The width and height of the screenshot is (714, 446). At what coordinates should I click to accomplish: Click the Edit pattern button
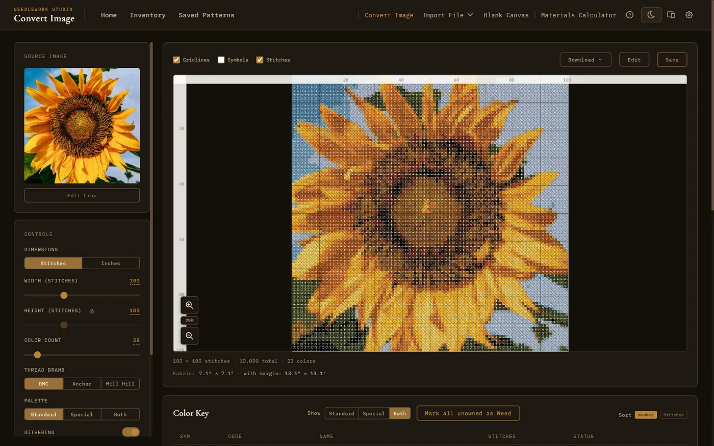click(x=634, y=60)
